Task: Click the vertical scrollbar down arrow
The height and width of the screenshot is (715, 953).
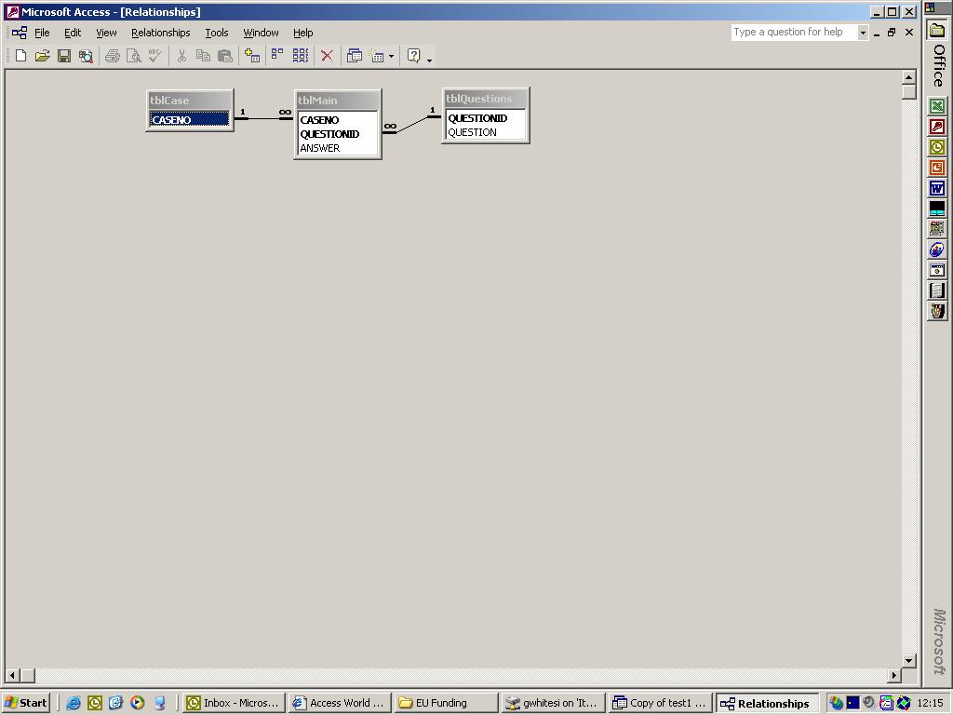Action: click(x=908, y=661)
